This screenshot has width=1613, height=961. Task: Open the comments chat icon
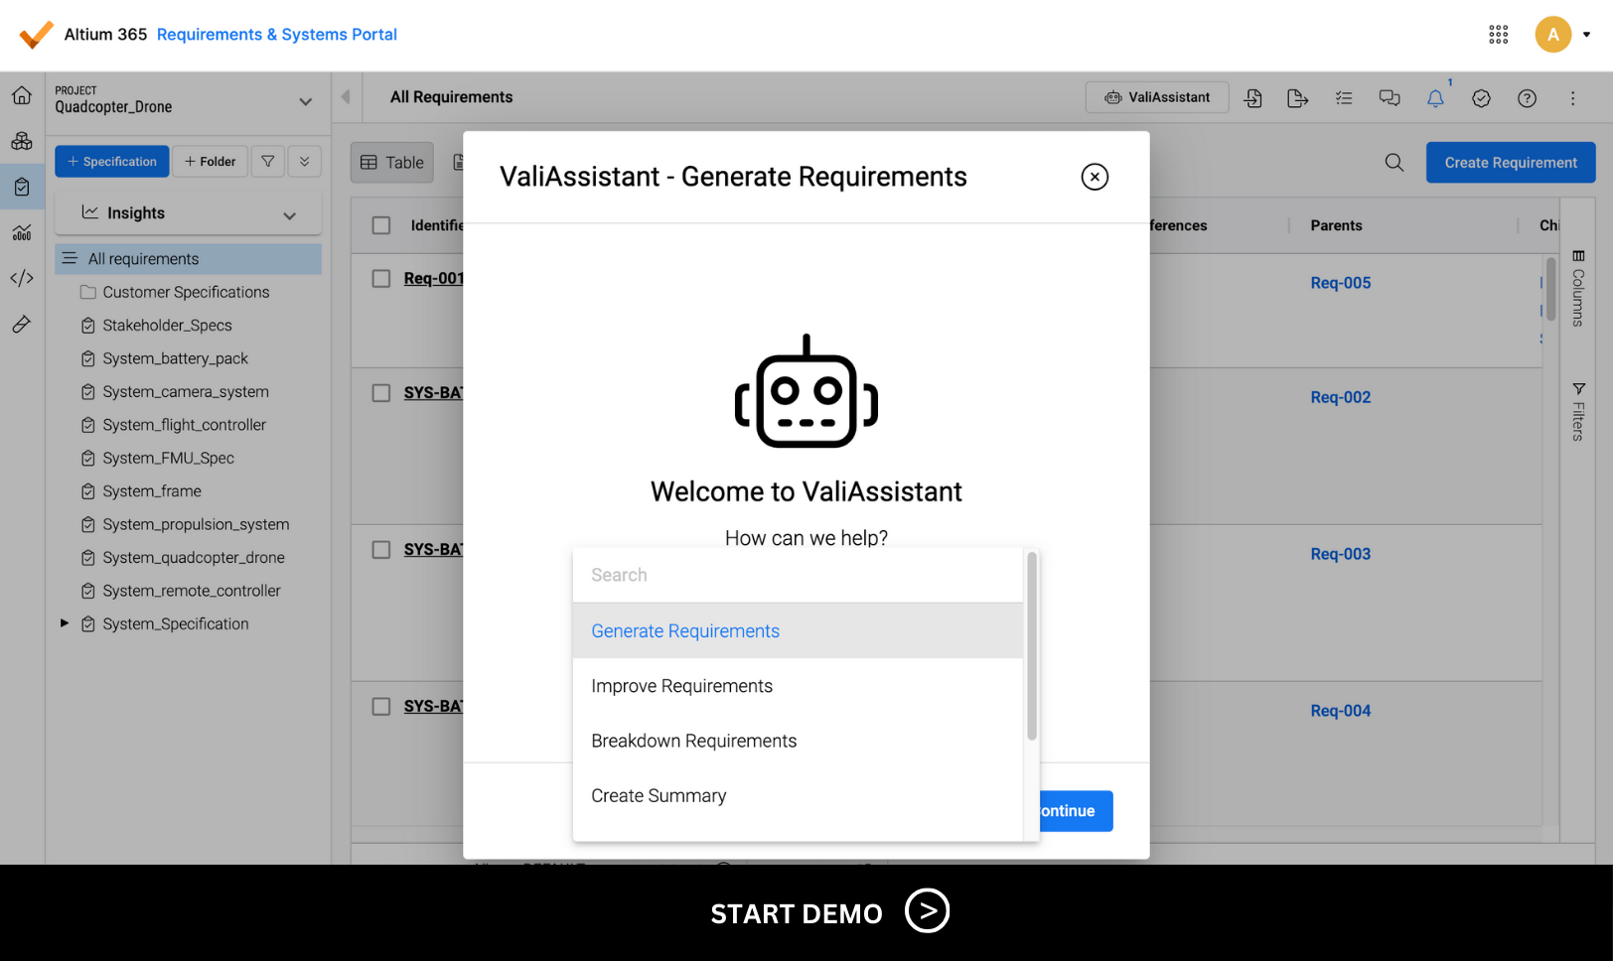pyautogui.click(x=1390, y=98)
